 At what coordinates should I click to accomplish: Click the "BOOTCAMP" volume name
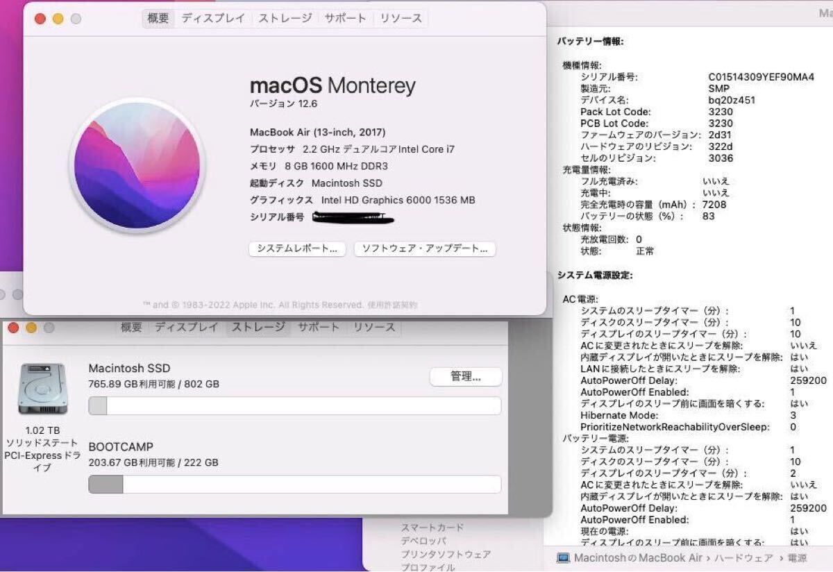121,446
